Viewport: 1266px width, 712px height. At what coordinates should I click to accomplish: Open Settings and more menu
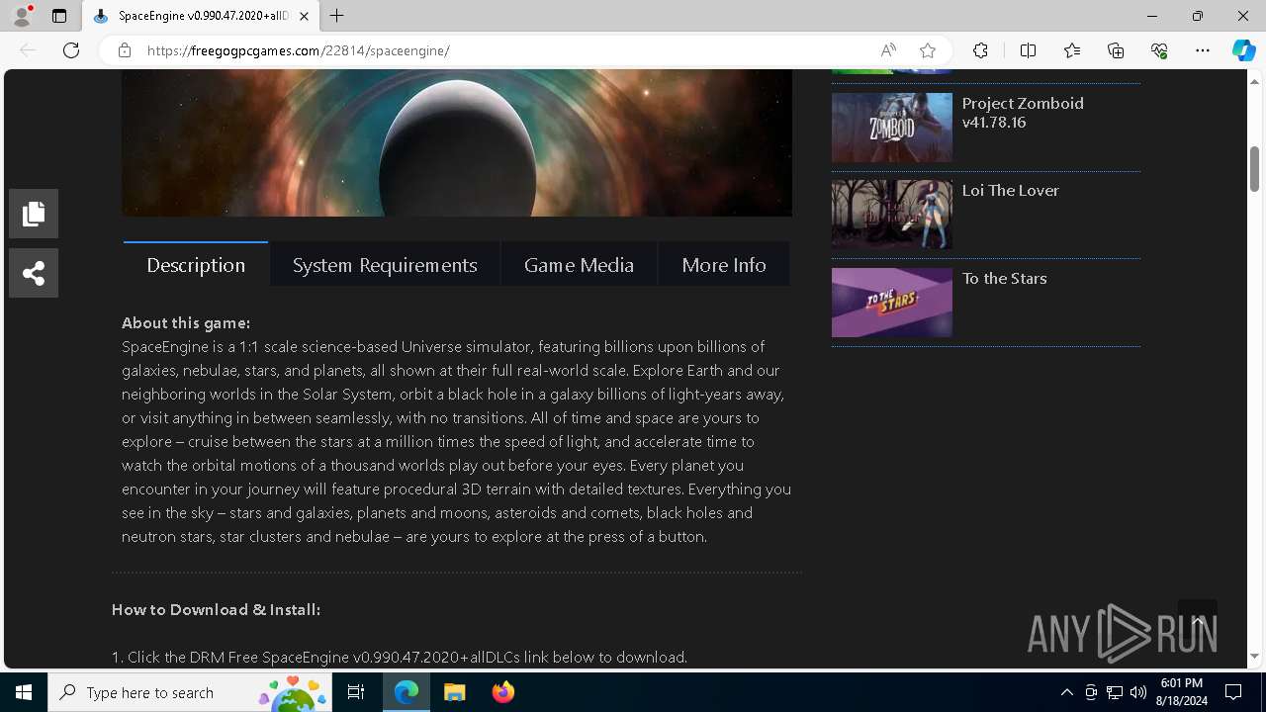point(1203,50)
